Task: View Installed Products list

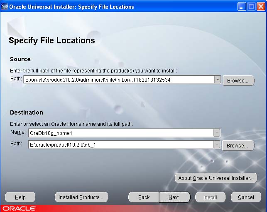Action: pyautogui.click(x=81, y=197)
